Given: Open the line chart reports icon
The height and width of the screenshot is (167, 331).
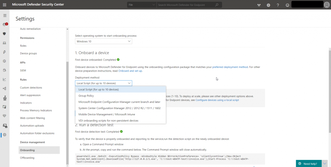Looking at the screenshot, I should point(5,80).
